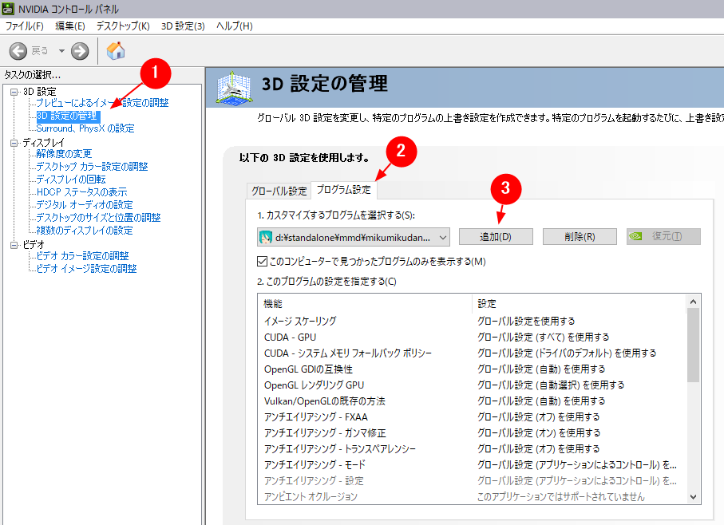
Task: Open HDCP ステータスの表示 link
Action: (x=81, y=192)
